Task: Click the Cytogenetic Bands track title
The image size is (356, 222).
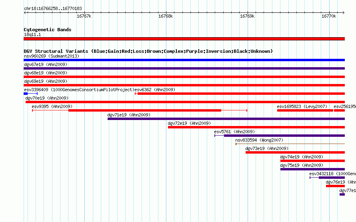Action: click(48, 30)
